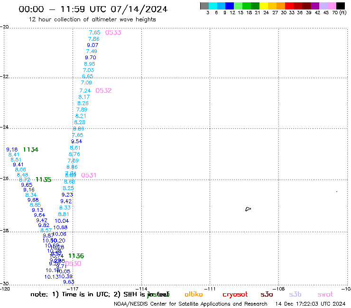
Task: Click the cyan 6 ft legend swatch
Action: [x=213, y=6]
